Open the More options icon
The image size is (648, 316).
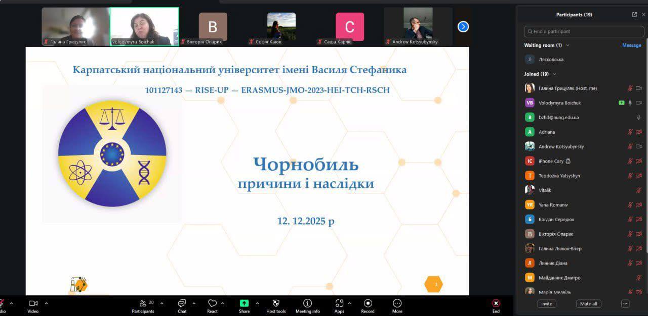point(397,303)
